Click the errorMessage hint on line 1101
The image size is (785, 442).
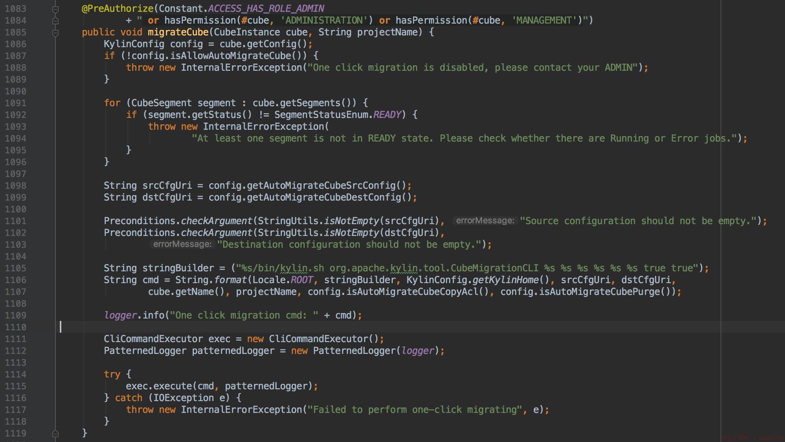(x=485, y=221)
